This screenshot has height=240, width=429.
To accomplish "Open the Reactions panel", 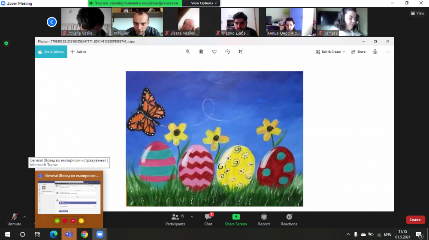I will coord(289,219).
